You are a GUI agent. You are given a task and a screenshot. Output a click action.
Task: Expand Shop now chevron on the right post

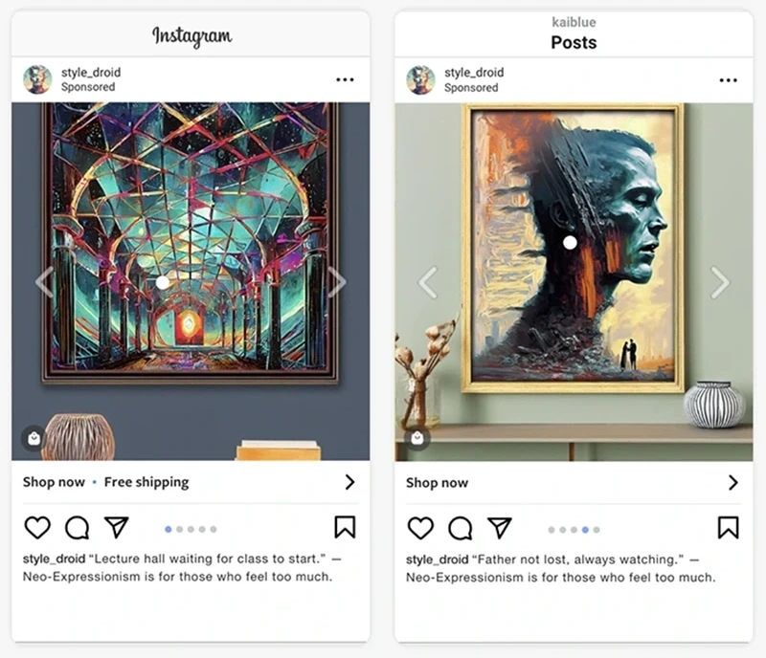point(732,482)
